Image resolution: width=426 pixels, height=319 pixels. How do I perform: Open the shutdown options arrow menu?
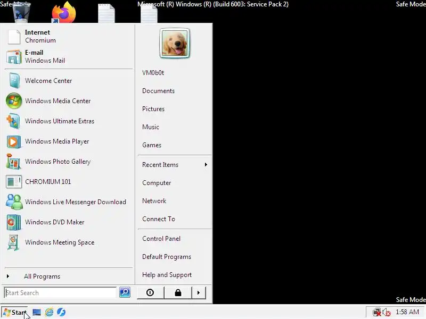point(199,293)
